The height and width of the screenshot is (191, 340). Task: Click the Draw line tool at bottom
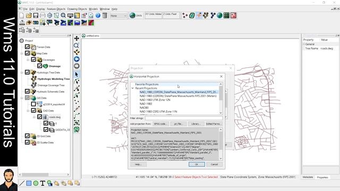(x=22, y=183)
